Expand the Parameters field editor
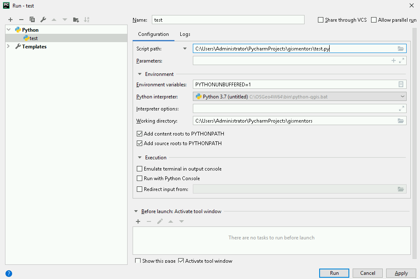The width and height of the screenshot is (420, 279). pyautogui.click(x=402, y=60)
